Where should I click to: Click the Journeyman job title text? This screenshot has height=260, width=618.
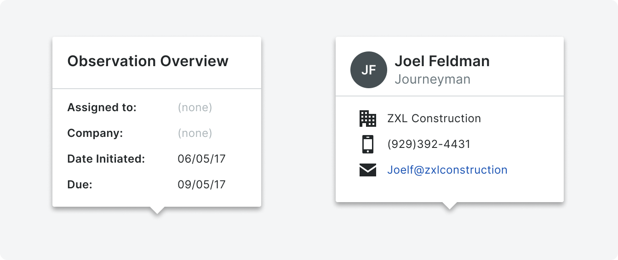click(x=433, y=79)
